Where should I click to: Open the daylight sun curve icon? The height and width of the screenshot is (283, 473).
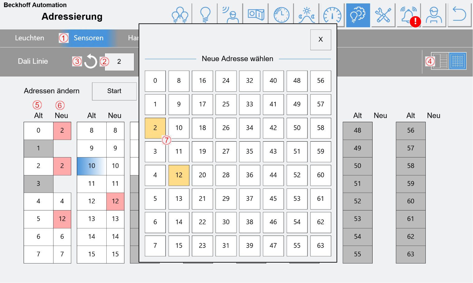307,15
